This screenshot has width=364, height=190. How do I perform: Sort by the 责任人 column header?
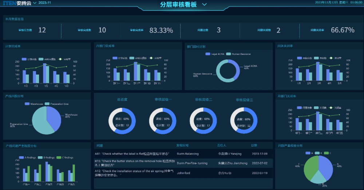(221, 145)
